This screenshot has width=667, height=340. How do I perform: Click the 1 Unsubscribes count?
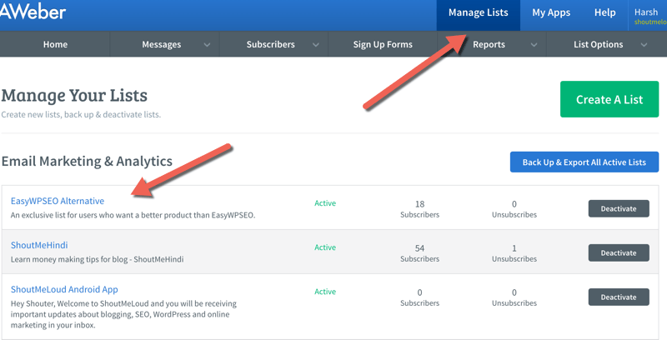(514, 253)
